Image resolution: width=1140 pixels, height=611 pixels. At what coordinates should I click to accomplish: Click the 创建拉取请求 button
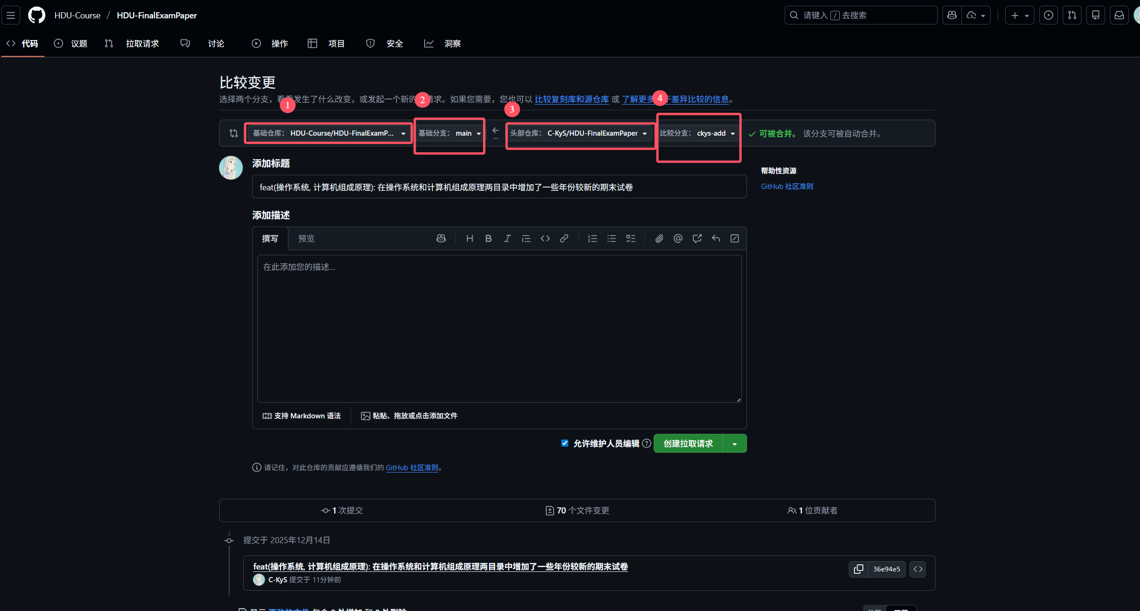[x=688, y=443]
